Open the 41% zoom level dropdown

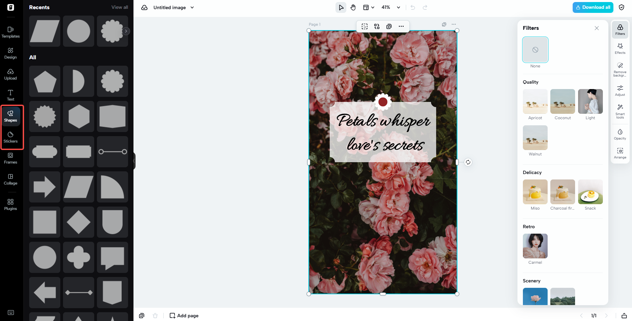391,7
